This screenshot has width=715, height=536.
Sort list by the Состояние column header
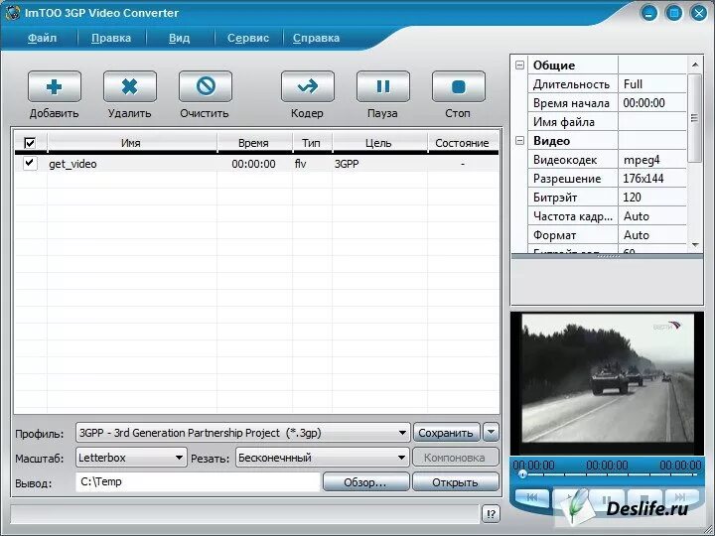pos(463,143)
